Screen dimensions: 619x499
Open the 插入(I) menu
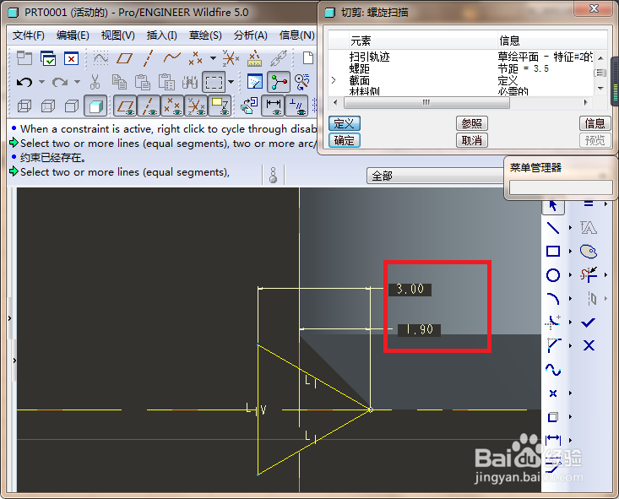click(x=162, y=35)
